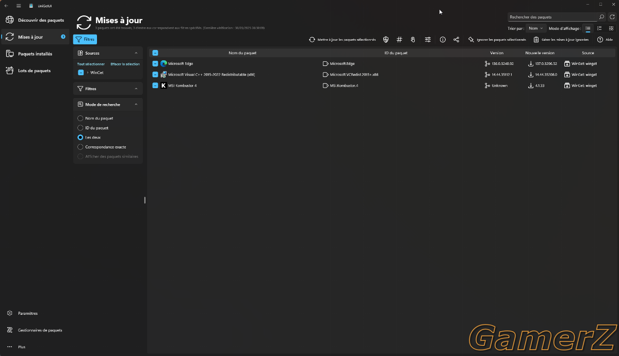Click the download icon beside 4.1.33
The height and width of the screenshot is (356, 619).
(531, 86)
